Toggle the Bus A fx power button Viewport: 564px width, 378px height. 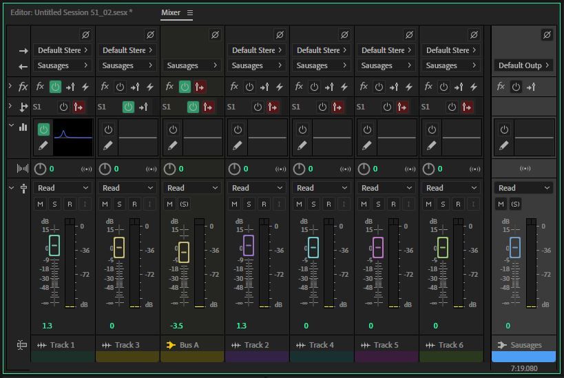(185, 87)
